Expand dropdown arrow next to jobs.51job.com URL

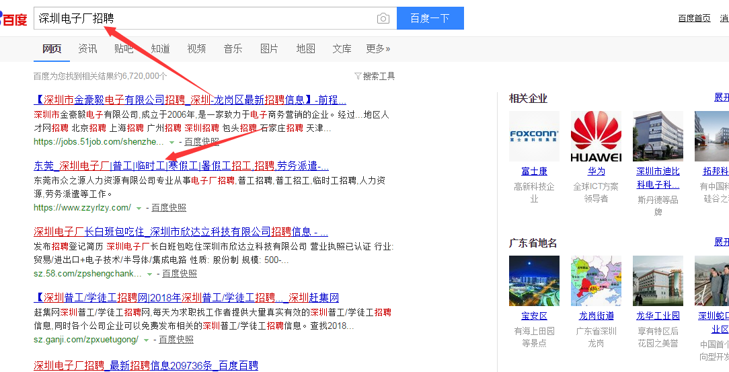point(172,143)
